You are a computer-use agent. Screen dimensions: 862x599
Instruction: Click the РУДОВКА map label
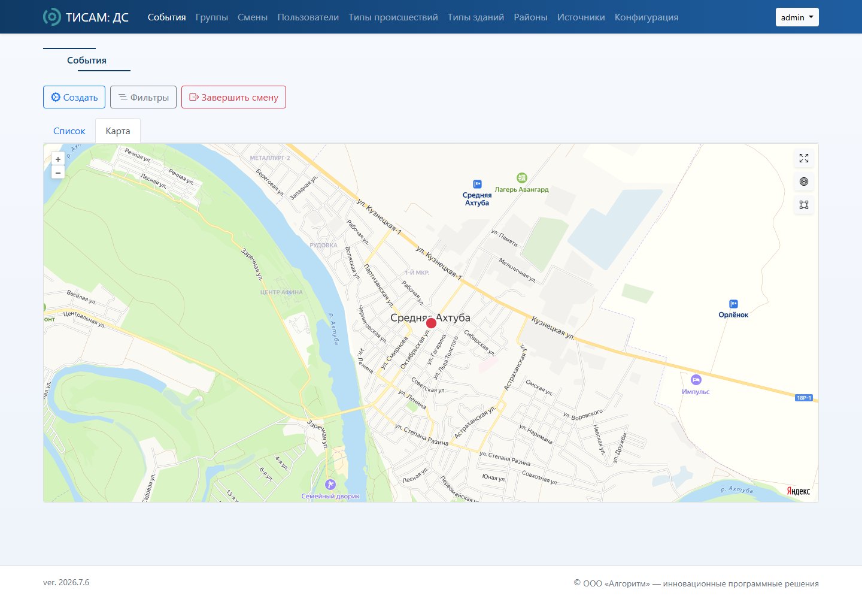point(323,245)
